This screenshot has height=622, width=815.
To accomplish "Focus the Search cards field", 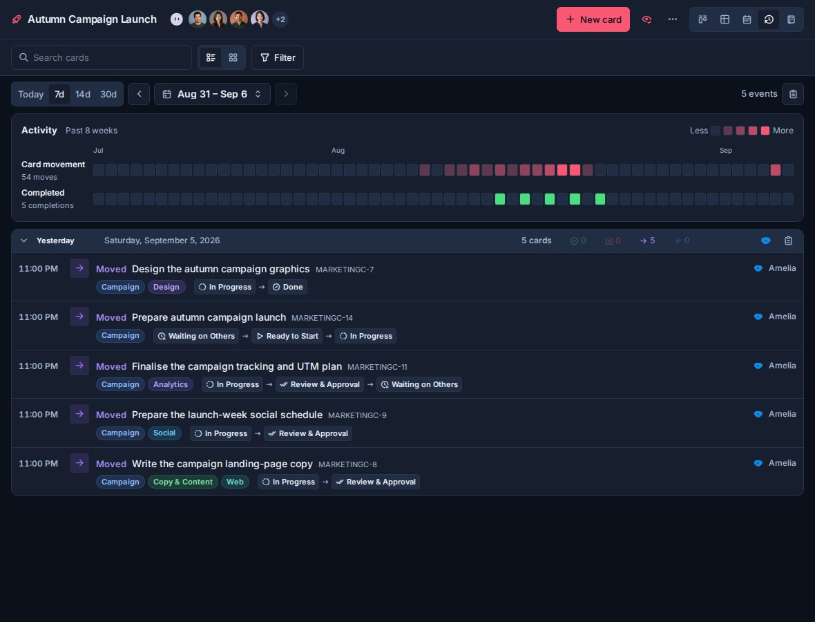I will [x=102, y=57].
